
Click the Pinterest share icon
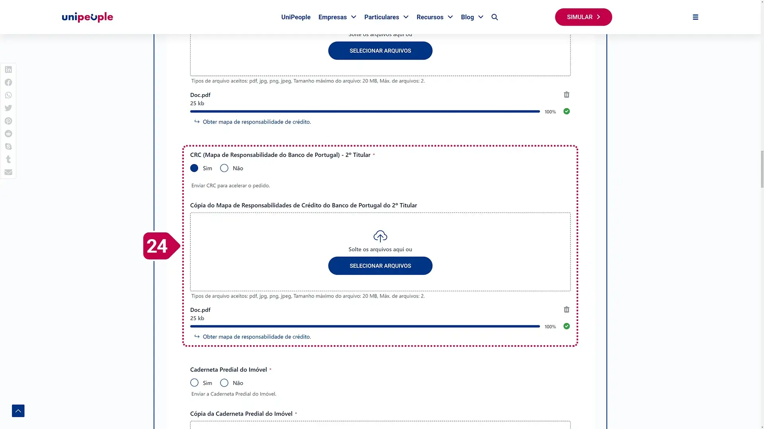(8, 121)
